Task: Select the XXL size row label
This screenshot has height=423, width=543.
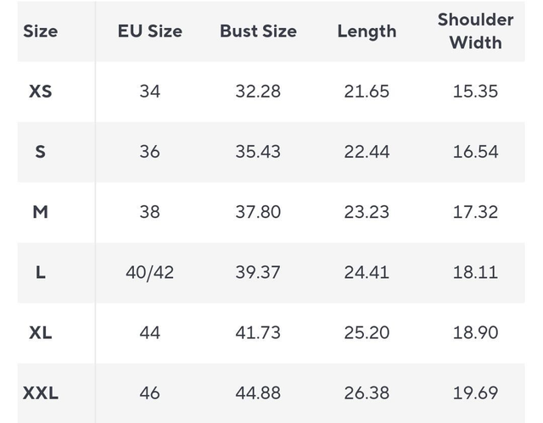Action: click(41, 393)
